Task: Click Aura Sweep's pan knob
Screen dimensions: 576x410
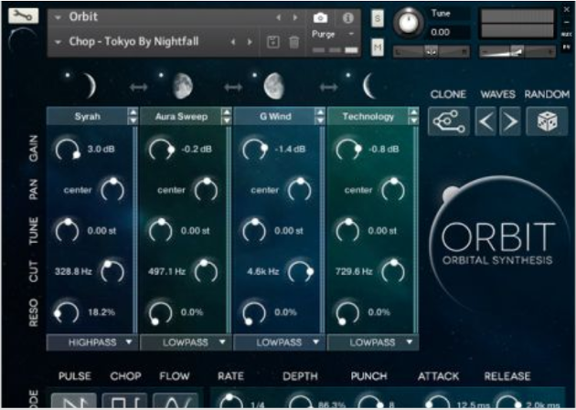Action: (x=206, y=190)
